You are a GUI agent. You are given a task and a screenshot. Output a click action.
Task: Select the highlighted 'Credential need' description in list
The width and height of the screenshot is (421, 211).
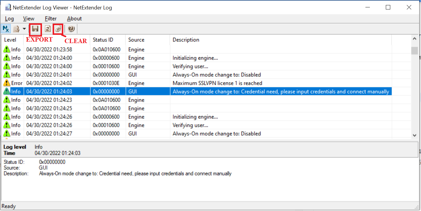coord(281,91)
